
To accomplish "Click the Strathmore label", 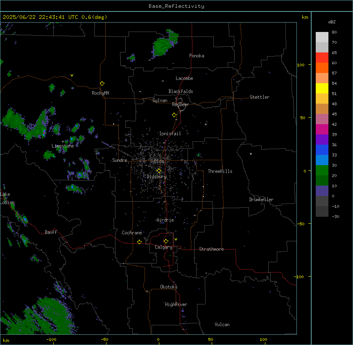I will click(211, 249).
